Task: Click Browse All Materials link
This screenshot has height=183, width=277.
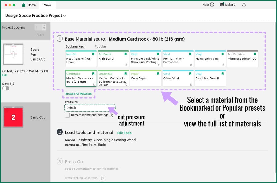Action: [78, 94]
